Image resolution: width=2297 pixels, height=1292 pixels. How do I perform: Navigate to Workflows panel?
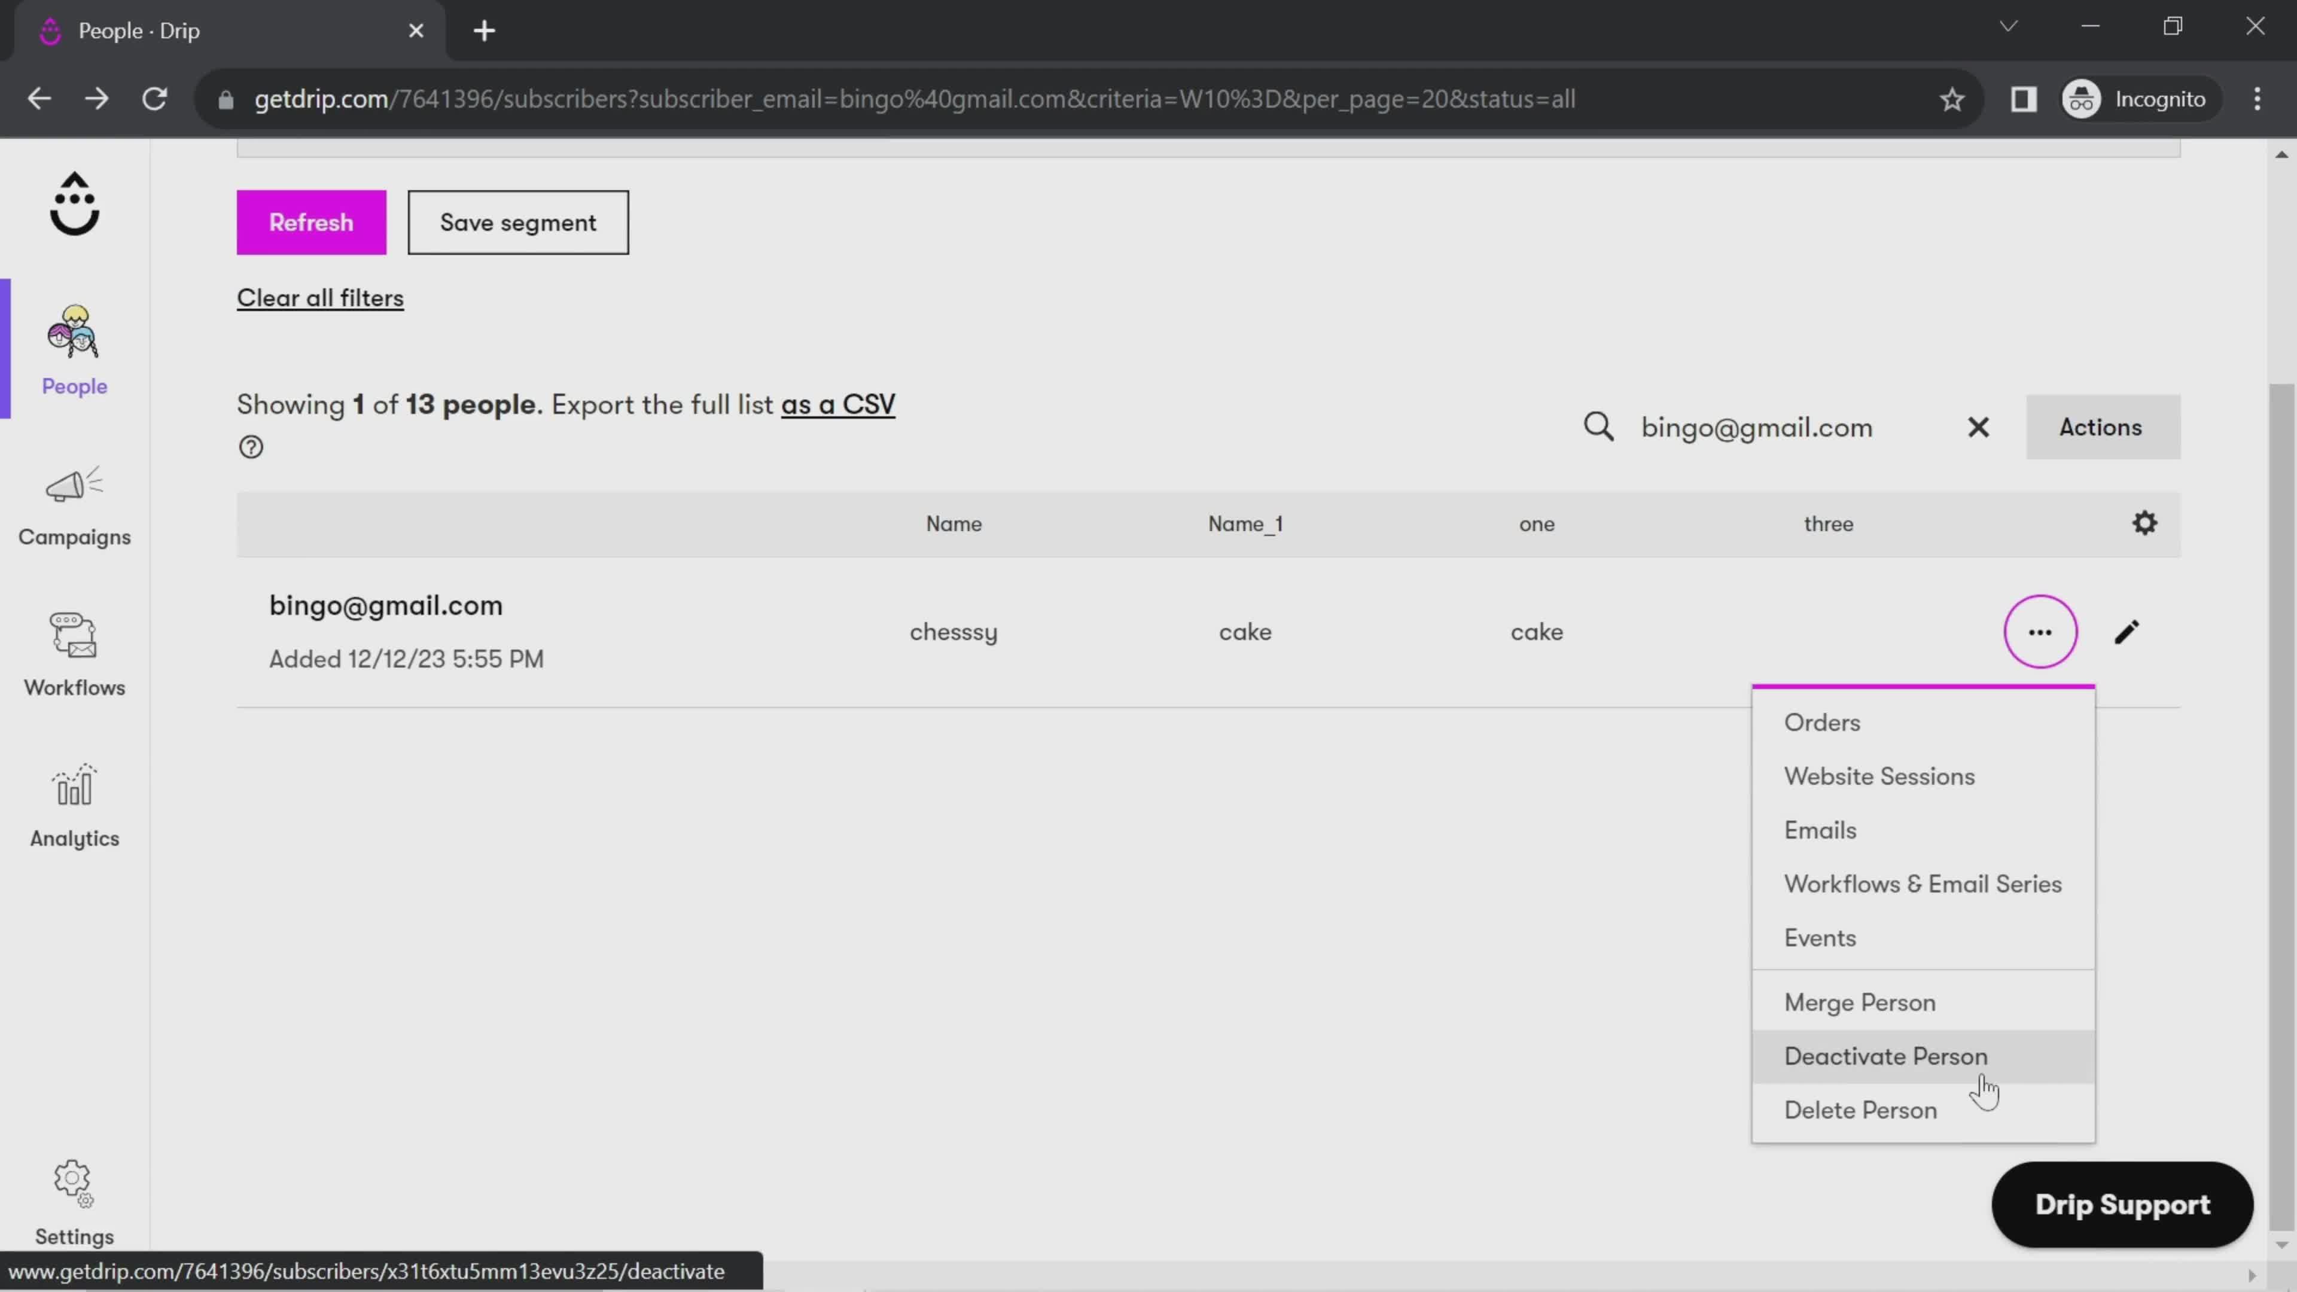(74, 651)
